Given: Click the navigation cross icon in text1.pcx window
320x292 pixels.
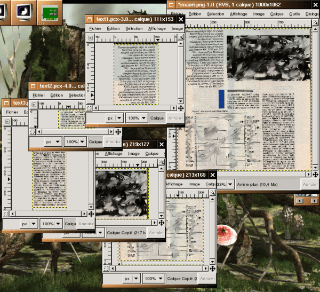Looking at the screenshot, I should point(181,108).
